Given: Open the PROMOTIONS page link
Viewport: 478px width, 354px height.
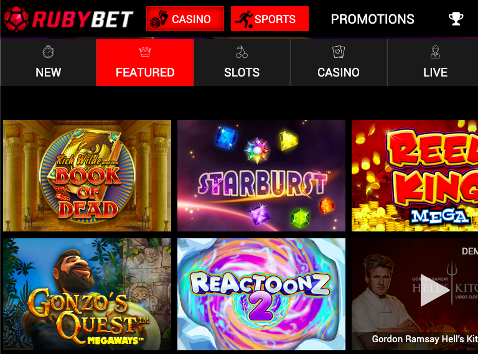Looking at the screenshot, I should [373, 19].
